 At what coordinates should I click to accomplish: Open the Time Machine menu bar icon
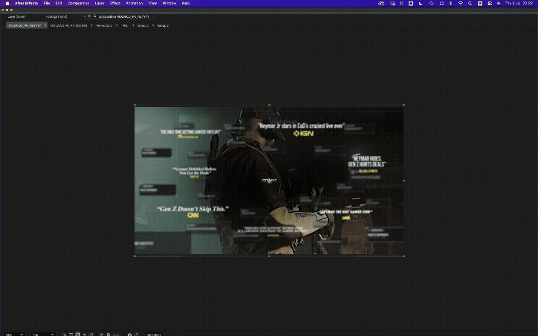(431, 3)
